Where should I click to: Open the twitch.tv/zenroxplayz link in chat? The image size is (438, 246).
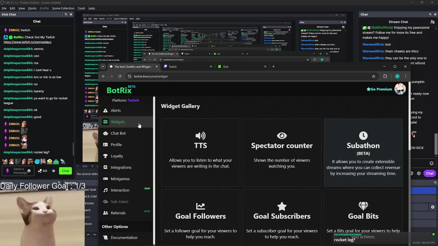(x=27, y=42)
